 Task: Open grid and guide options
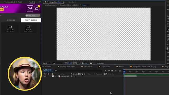(76, 63)
